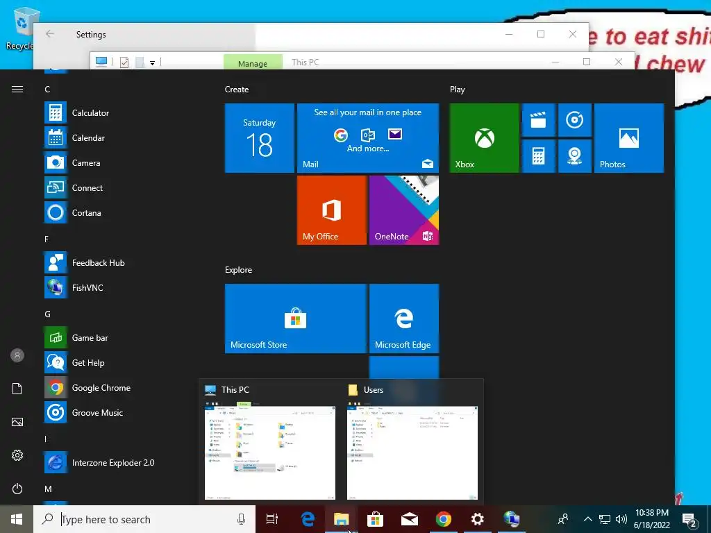Image resolution: width=711 pixels, height=533 pixels.
Task: Open the Microsoft Store tile
Action: point(295,318)
